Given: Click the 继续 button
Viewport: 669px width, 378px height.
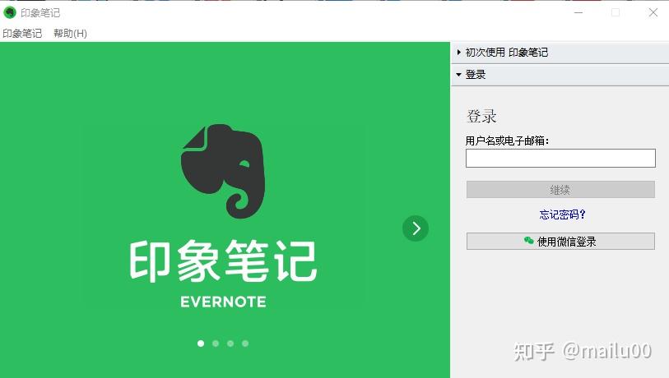Looking at the screenshot, I should (x=560, y=190).
